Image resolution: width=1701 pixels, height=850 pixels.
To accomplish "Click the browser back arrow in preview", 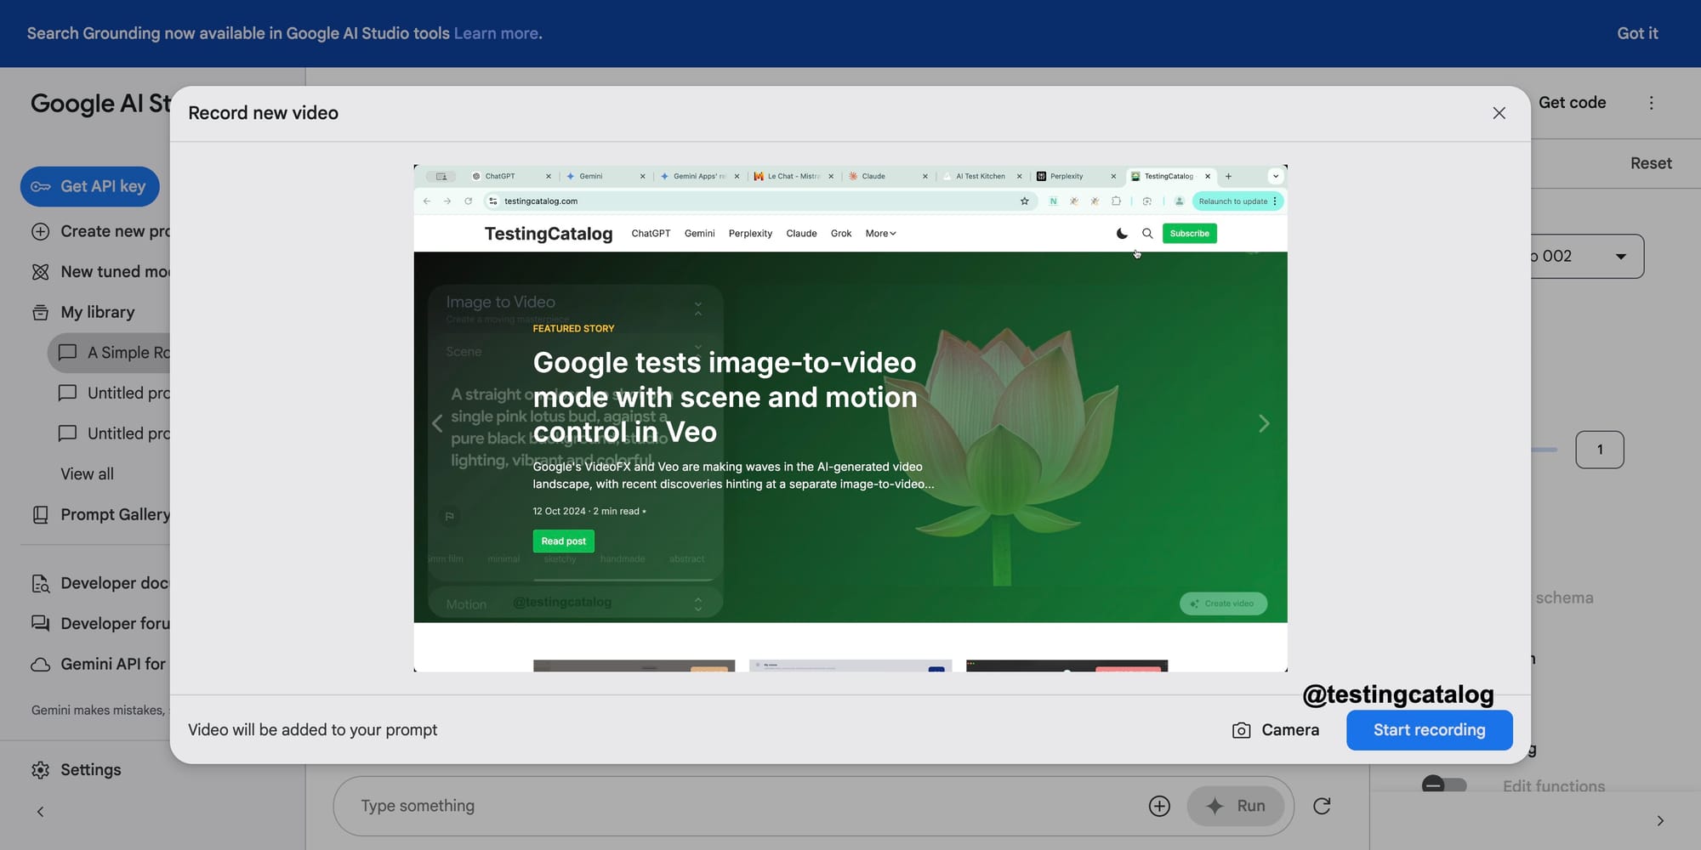I will (x=427, y=201).
